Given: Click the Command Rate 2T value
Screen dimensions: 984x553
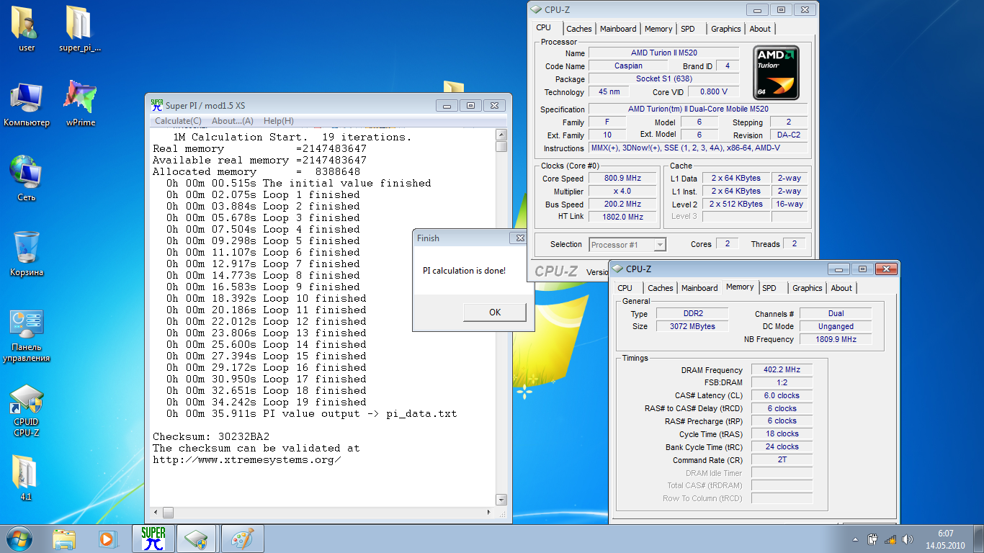Looking at the screenshot, I should 782,459.
